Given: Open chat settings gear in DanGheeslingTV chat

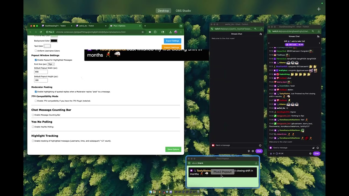Looking at the screenshot, I should [310, 154].
